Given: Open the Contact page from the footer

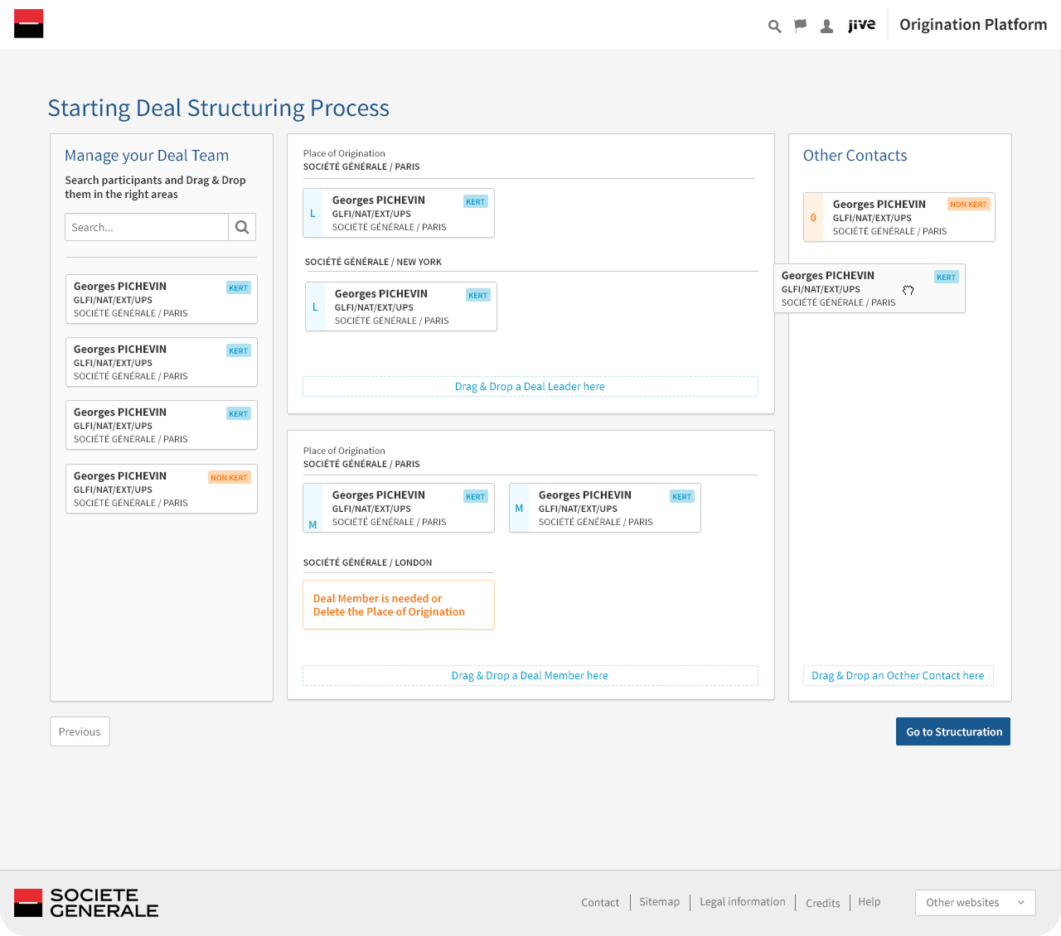Looking at the screenshot, I should point(600,903).
